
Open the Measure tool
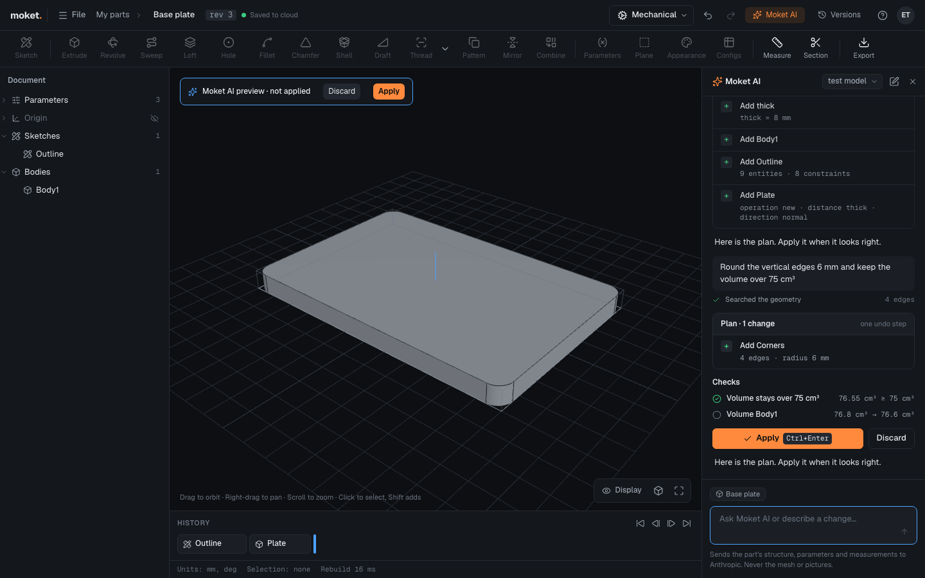(x=777, y=48)
